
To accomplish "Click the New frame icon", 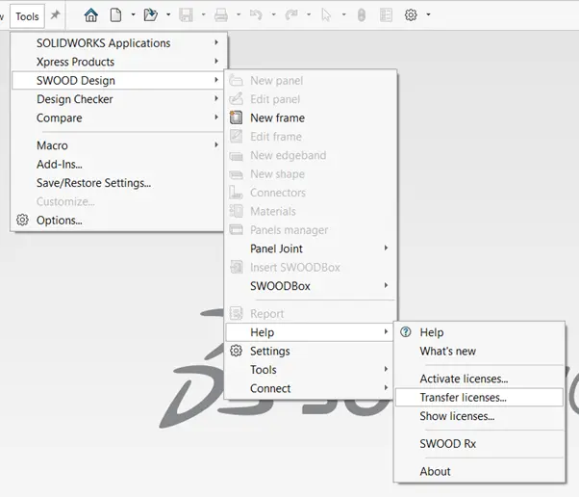I will coord(237,118).
